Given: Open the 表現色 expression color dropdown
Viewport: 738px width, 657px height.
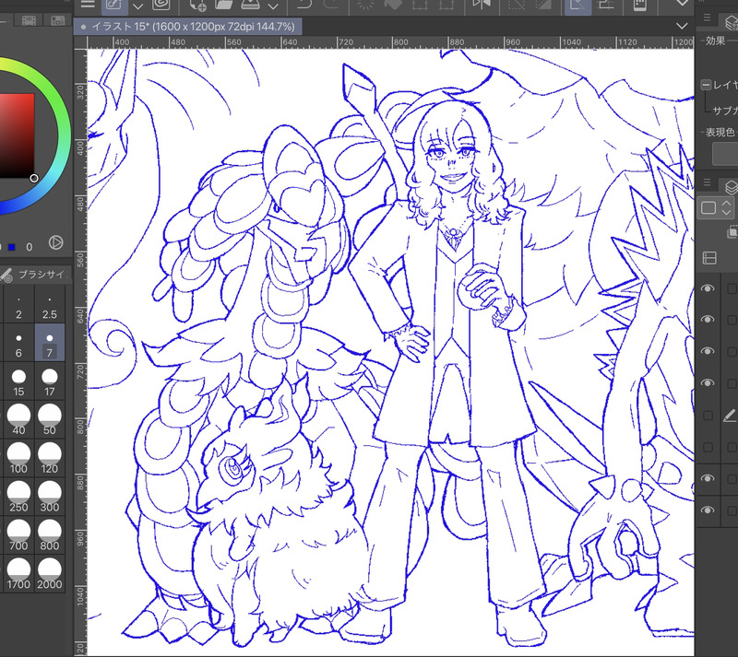Looking at the screenshot, I should pos(725,154).
